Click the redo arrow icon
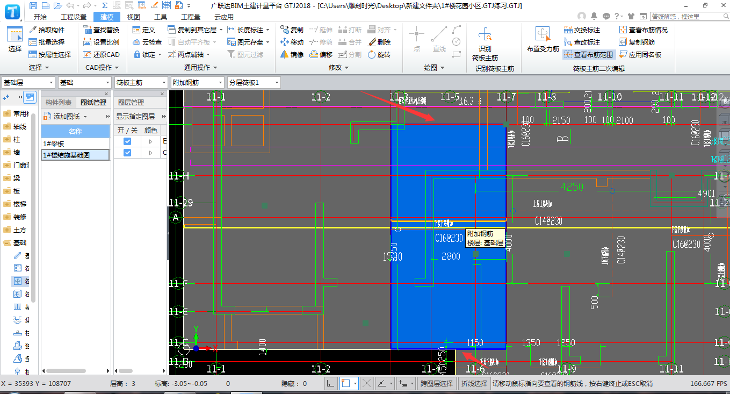The image size is (730, 394). 86,5
